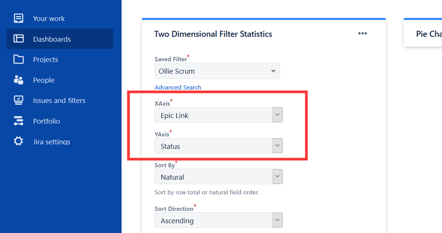Click the Pie Chart gadget title
Screen dimensions: 442x233
click(x=429, y=34)
